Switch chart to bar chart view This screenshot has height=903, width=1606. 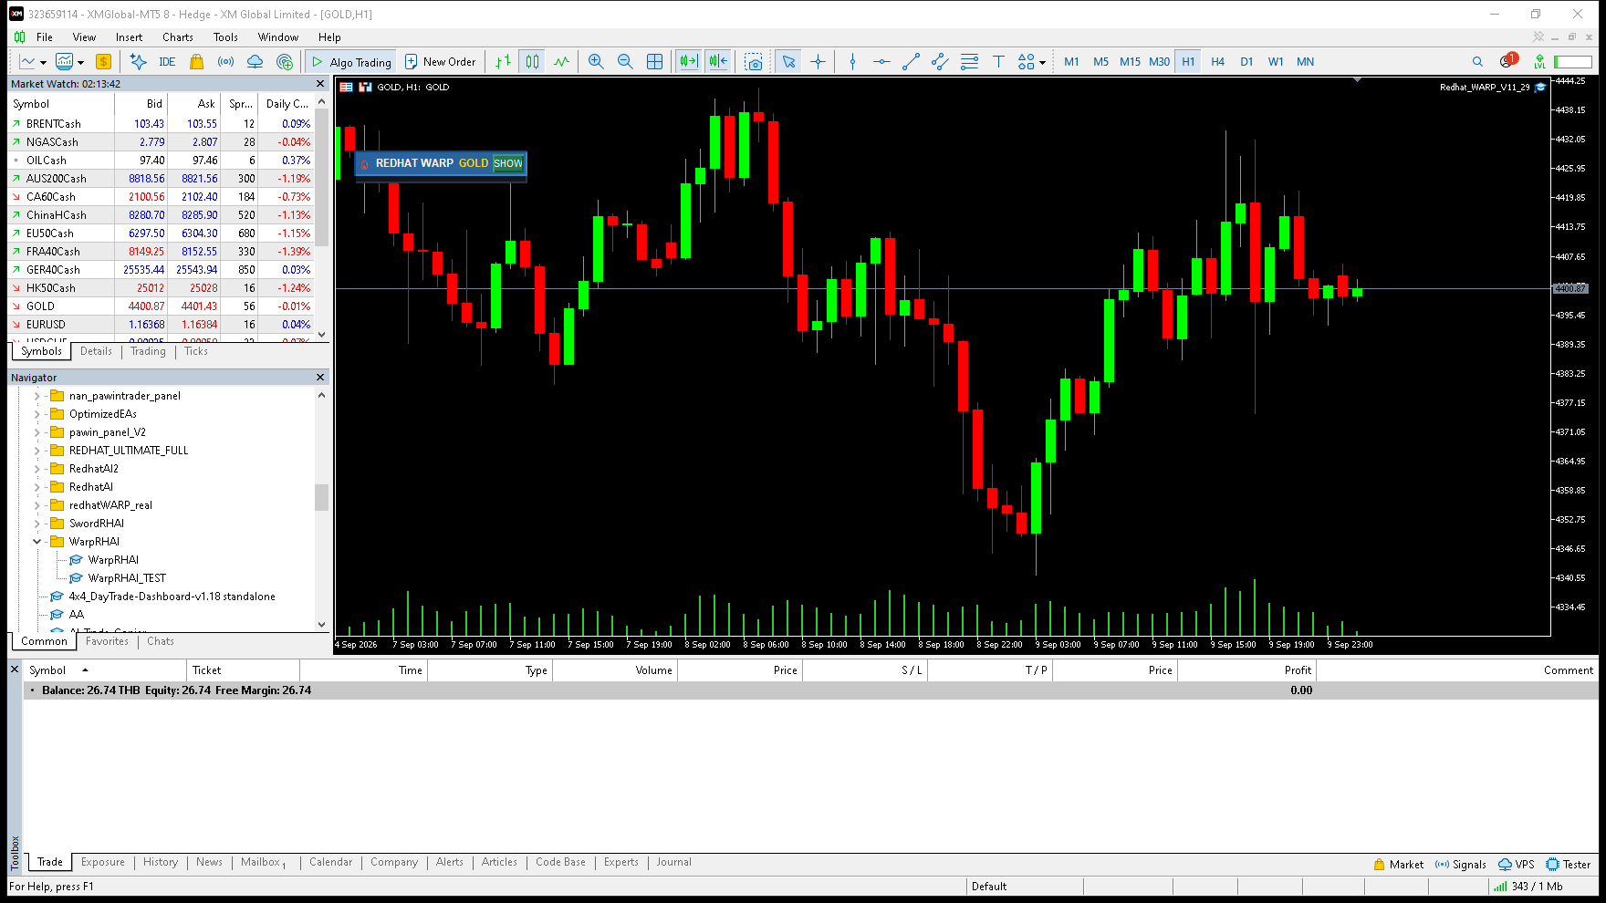(x=503, y=62)
